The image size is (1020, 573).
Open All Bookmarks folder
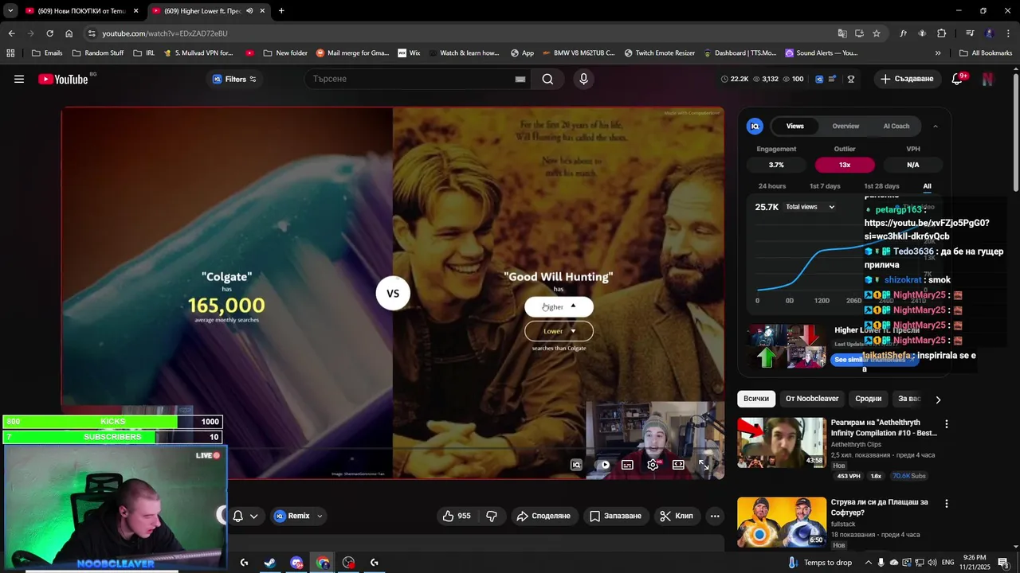(986, 53)
